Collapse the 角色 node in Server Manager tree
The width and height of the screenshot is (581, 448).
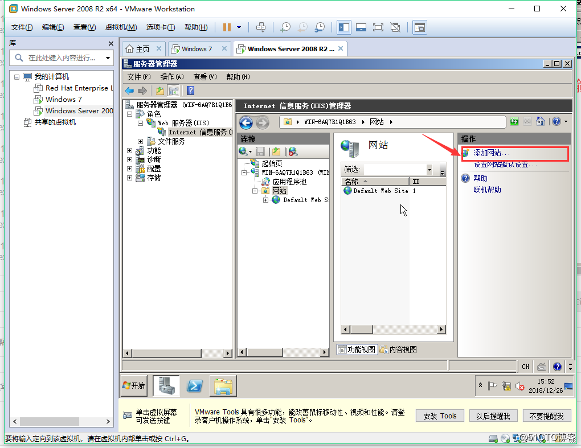[130, 114]
